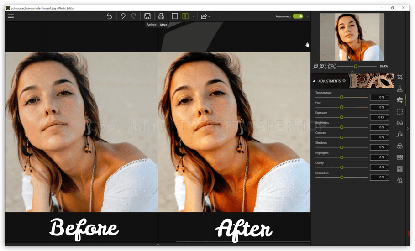Zoom out with the minus magnifier
This screenshot has height=251, width=415.
point(315,66)
